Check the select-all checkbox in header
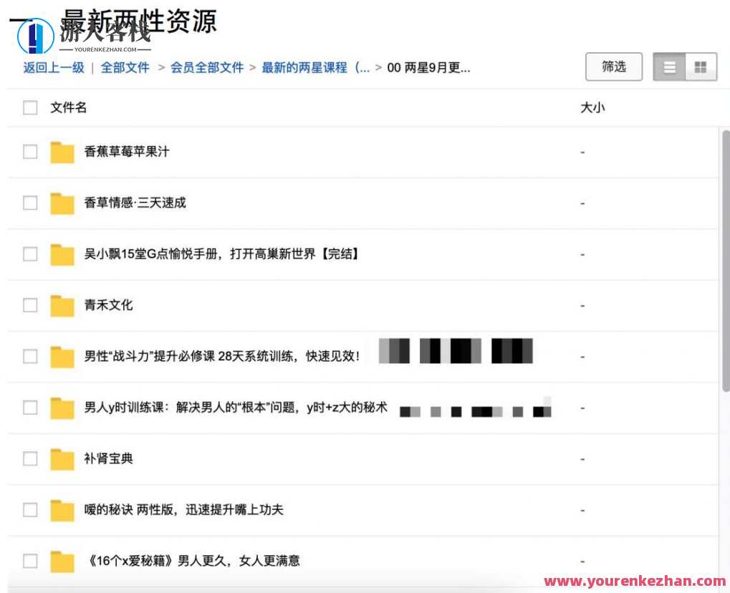Image resolution: width=730 pixels, height=593 pixels. pos(29,107)
